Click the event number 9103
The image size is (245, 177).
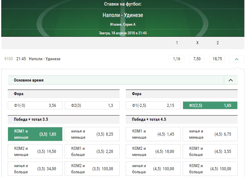(x=9, y=59)
